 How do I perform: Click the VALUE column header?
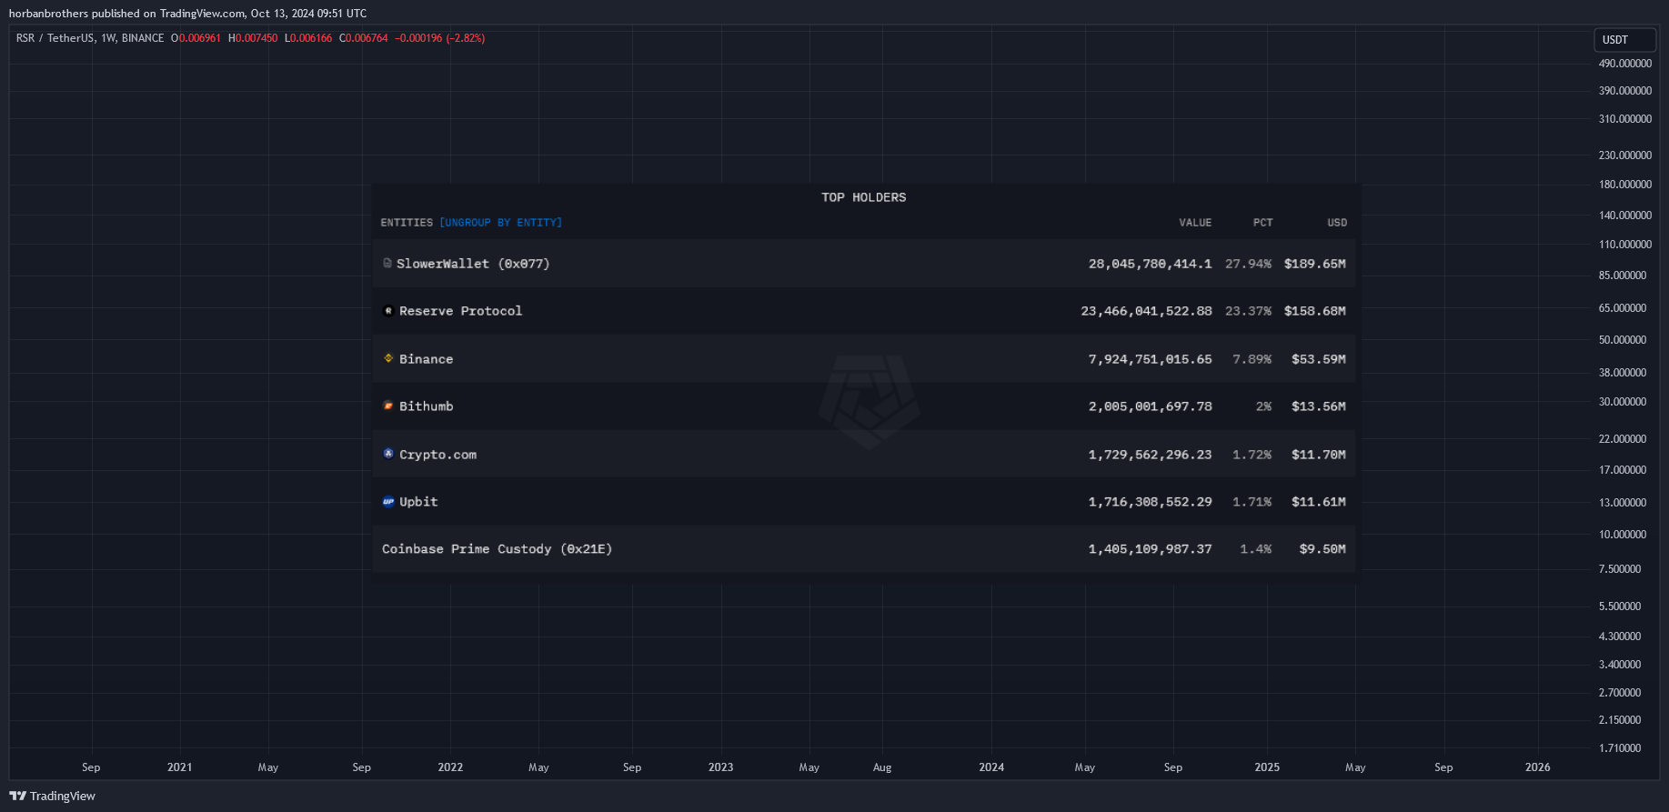click(1195, 223)
